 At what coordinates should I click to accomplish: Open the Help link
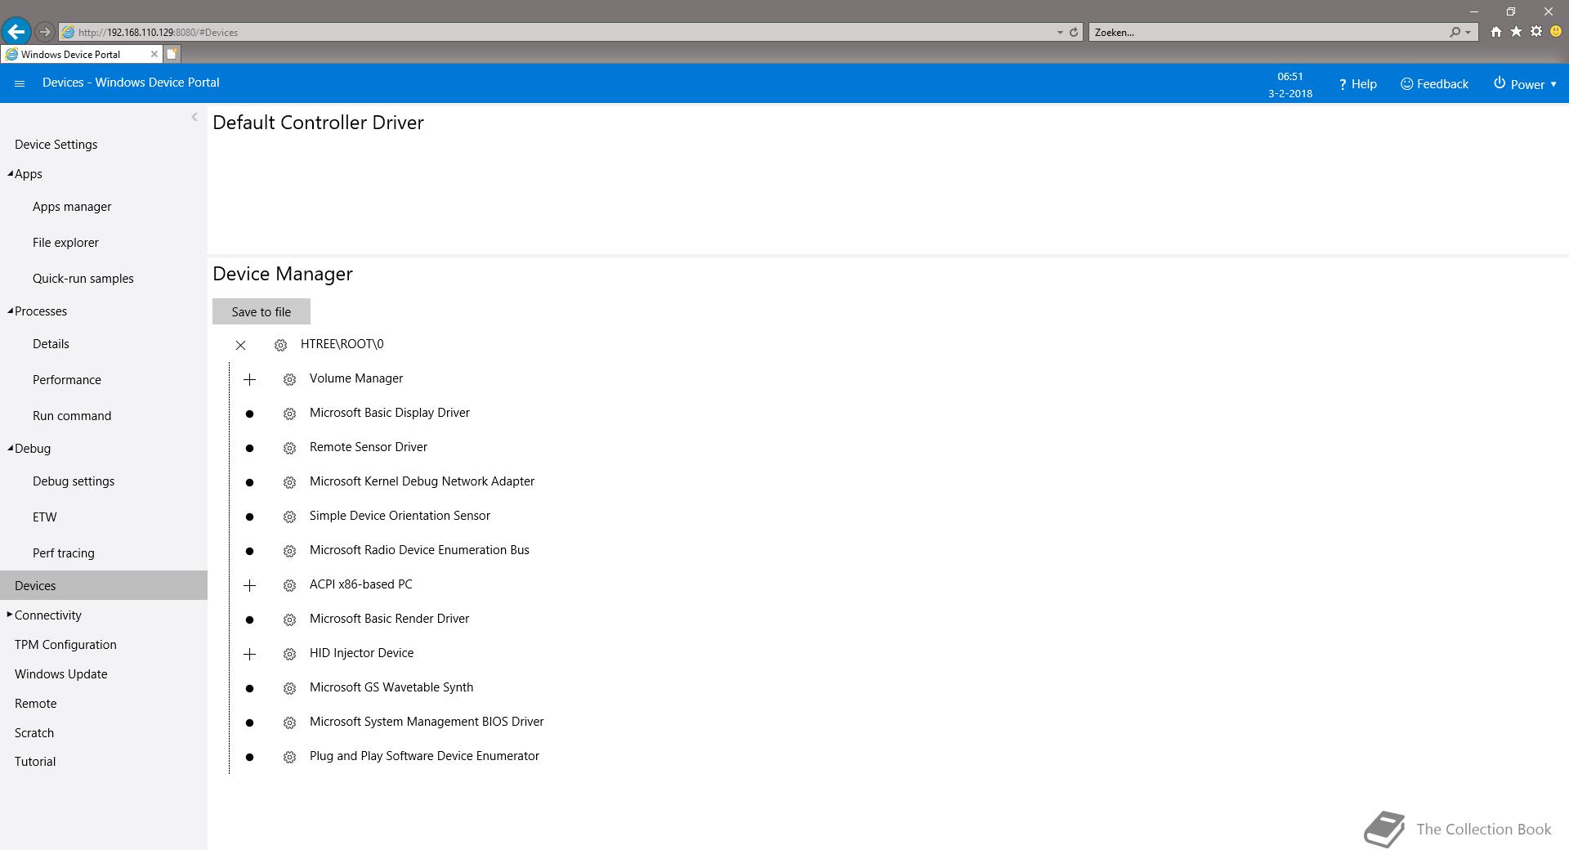(x=1357, y=84)
